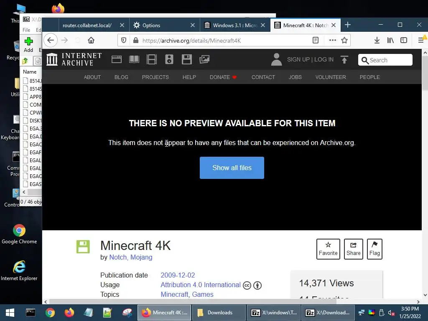Click the Show all files button
Image resolution: width=428 pixels, height=321 pixels.
click(x=232, y=168)
